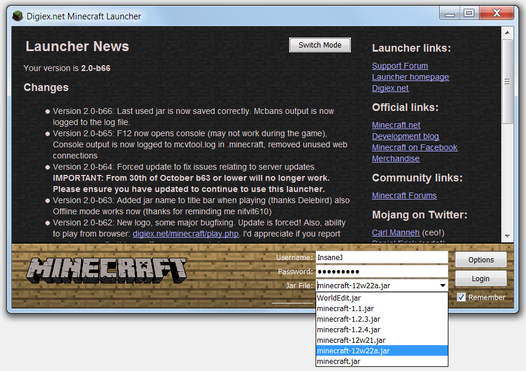
Task: Click the Login button
Action: 480,278
